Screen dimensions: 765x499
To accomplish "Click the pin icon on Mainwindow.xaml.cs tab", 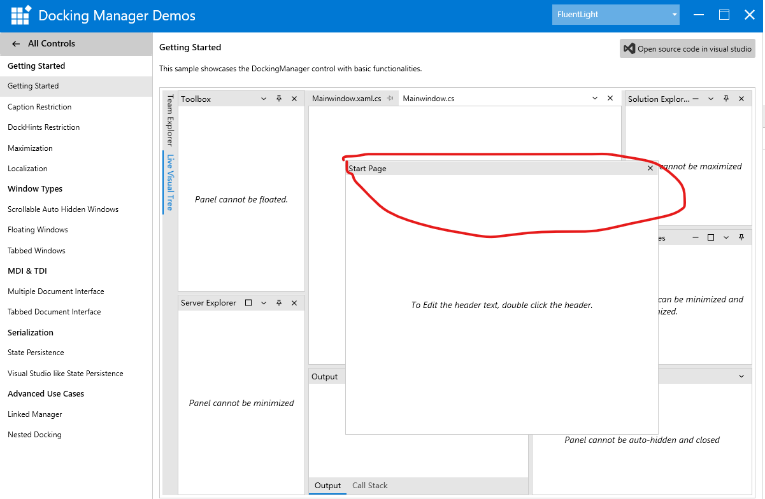I will (390, 99).
